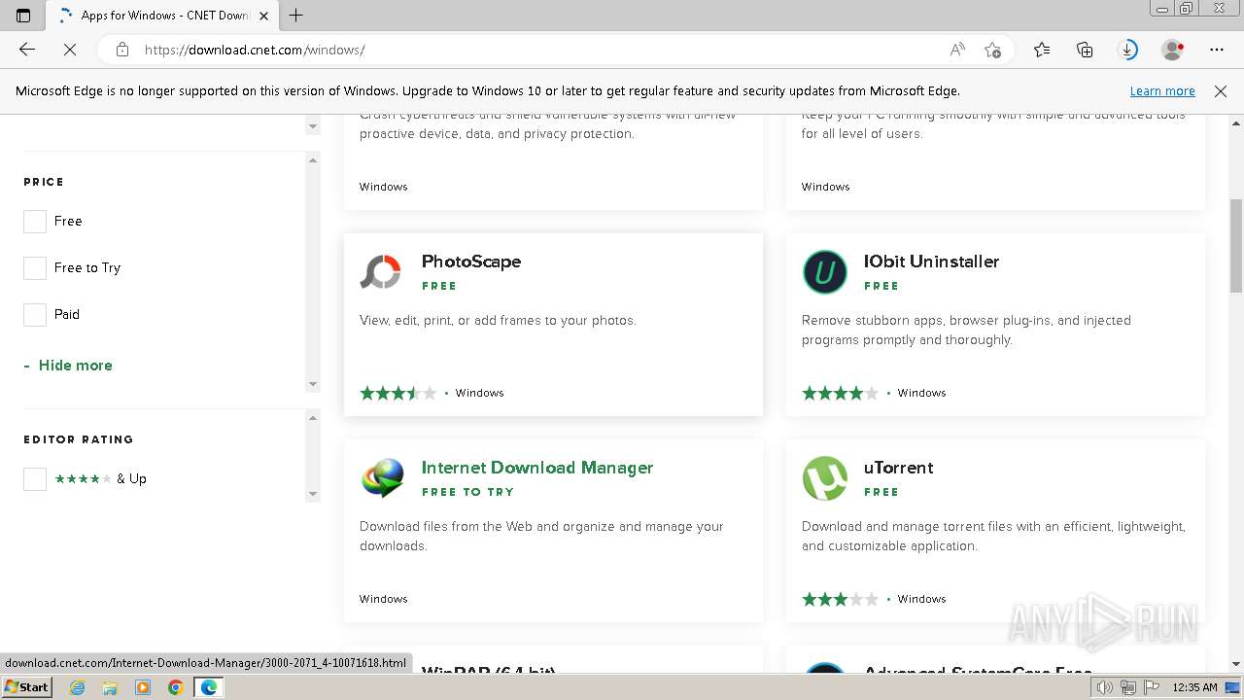Open the PhotoScape title link
Screen dimensions: 1244x700
[x=471, y=262]
